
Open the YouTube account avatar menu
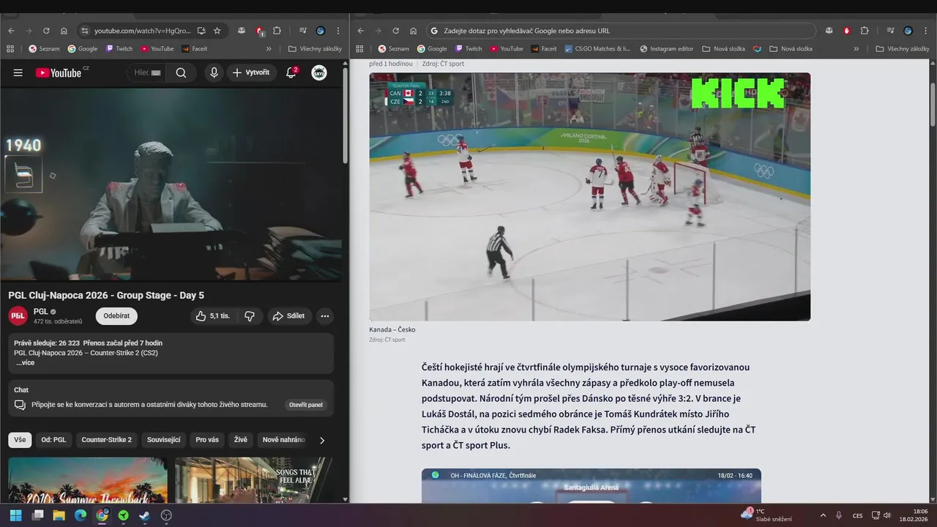tap(319, 72)
